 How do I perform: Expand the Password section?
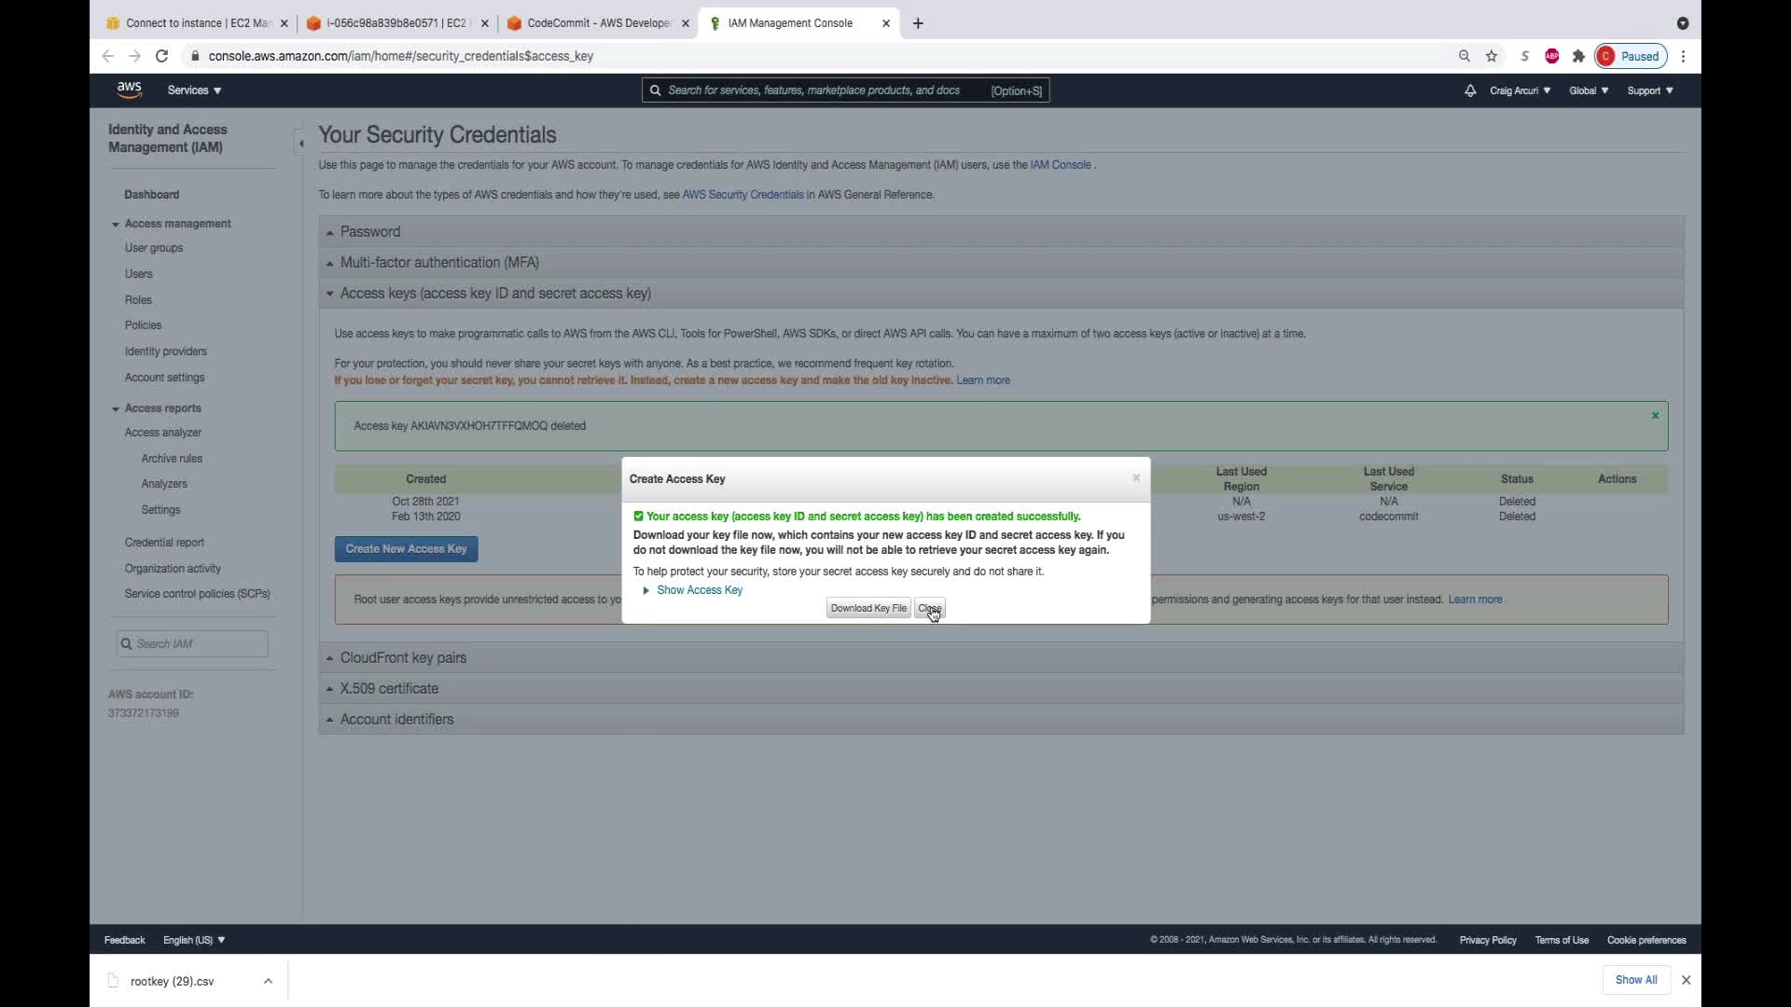pos(369,232)
